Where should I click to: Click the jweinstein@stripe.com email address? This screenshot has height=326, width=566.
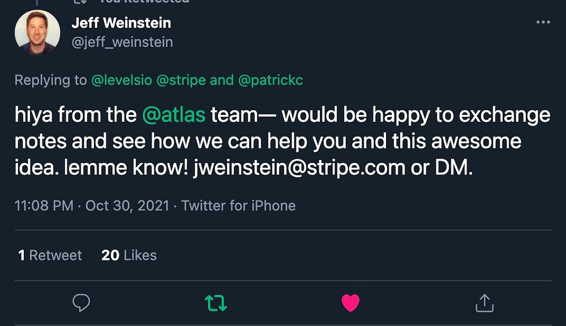coord(299,168)
